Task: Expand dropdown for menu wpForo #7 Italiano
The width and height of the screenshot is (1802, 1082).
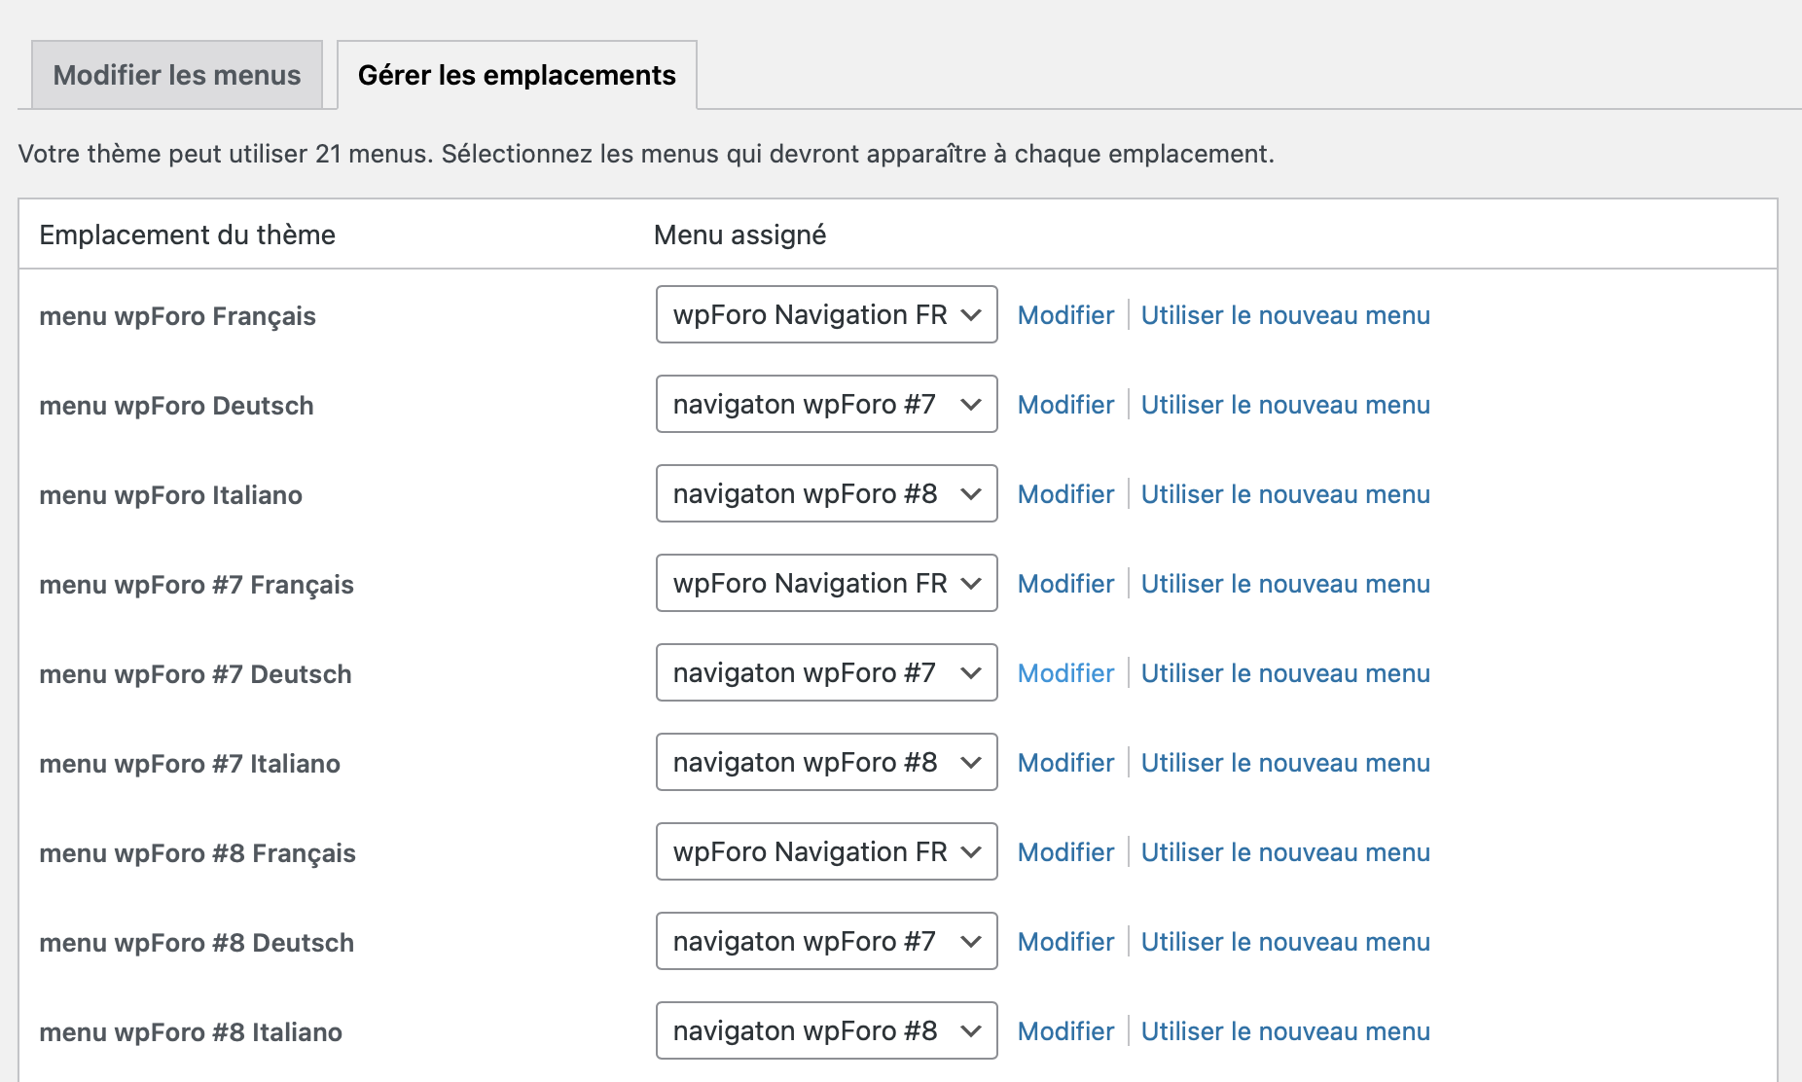Action: coord(826,763)
